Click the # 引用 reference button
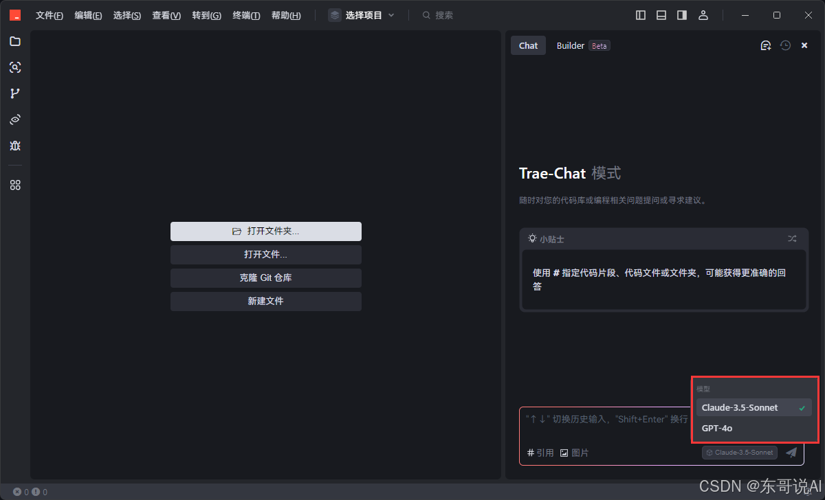The height and width of the screenshot is (500, 825). (x=540, y=453)
